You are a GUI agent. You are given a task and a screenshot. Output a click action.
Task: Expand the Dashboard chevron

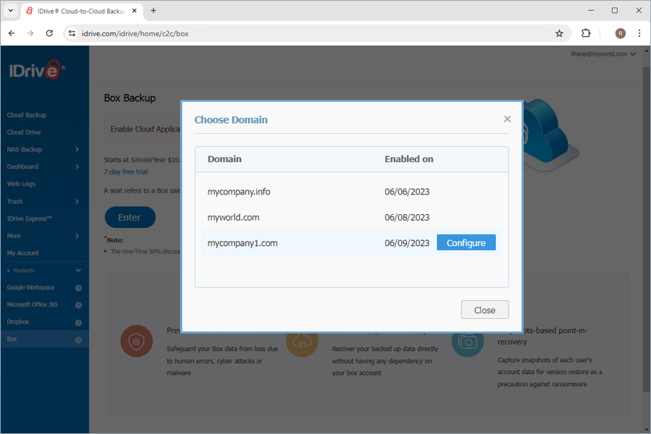[77, 166]
